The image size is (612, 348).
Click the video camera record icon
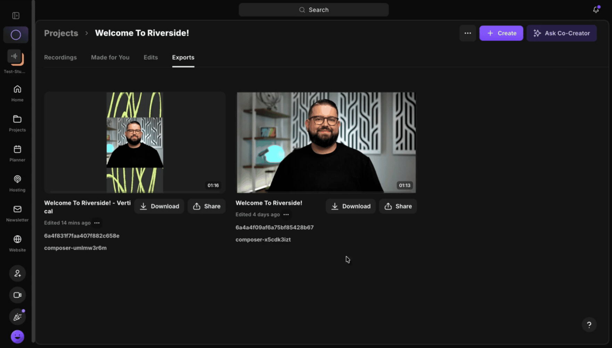(x=17, y=295)
